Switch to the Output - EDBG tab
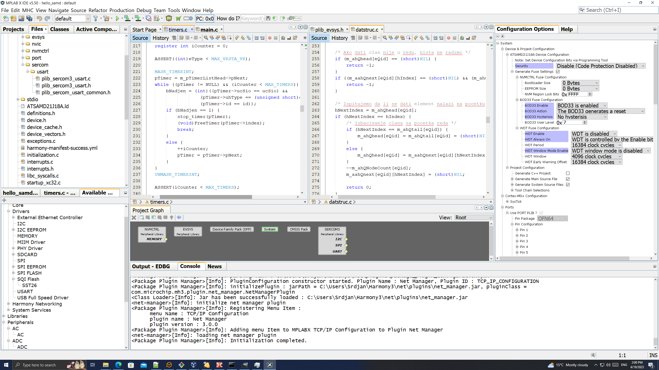The height and width of the screenshot is (370, 659). [x=151, y=266]
